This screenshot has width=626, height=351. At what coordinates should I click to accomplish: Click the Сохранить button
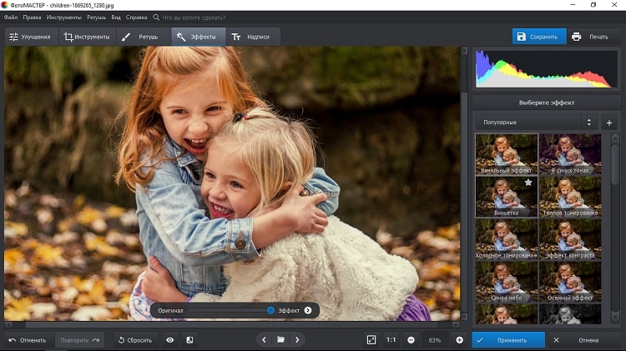538,37
